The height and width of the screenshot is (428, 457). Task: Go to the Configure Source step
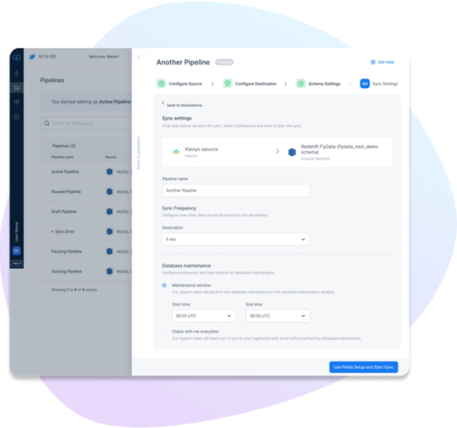[x=179, y=84]
